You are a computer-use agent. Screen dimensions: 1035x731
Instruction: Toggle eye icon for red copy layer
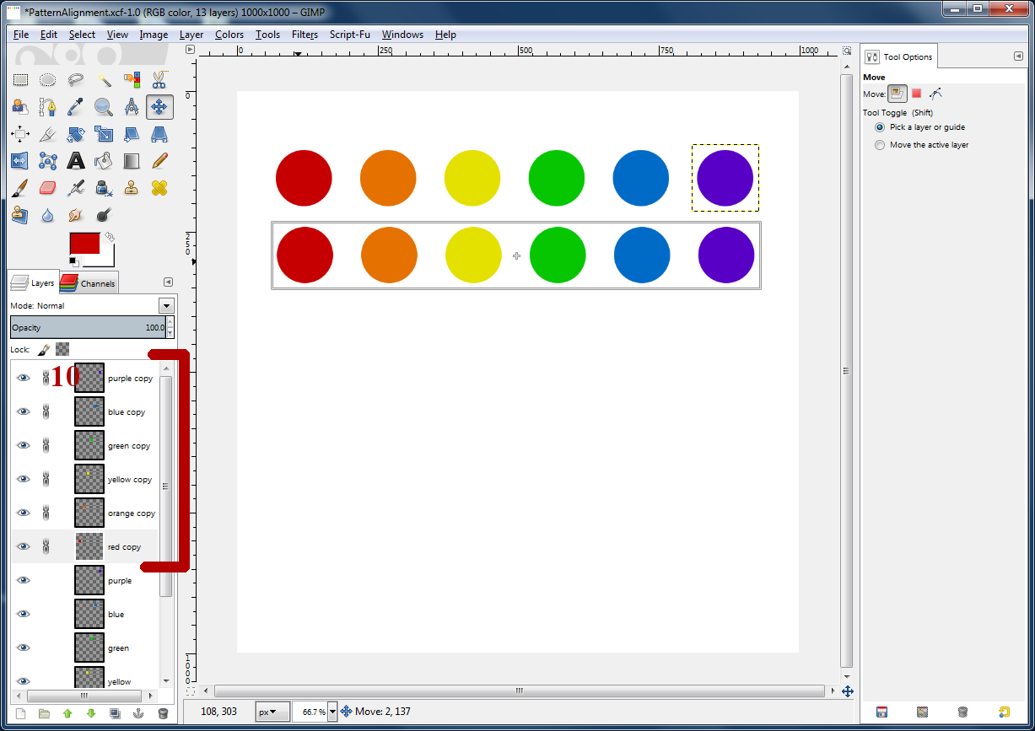click(24, 546)
